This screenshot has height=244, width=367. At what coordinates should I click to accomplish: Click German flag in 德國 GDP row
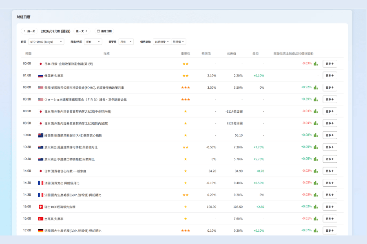pos(40,231)
